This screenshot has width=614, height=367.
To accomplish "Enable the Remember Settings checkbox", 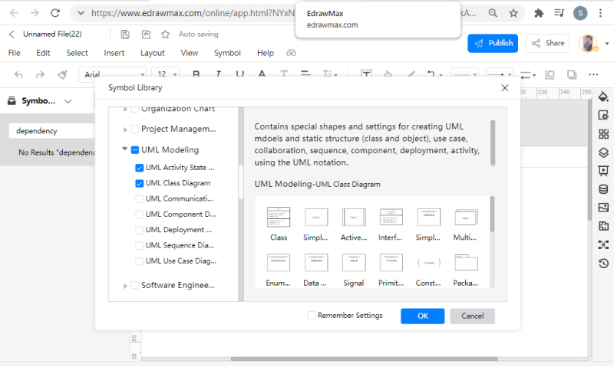I will tap(312, 316).
